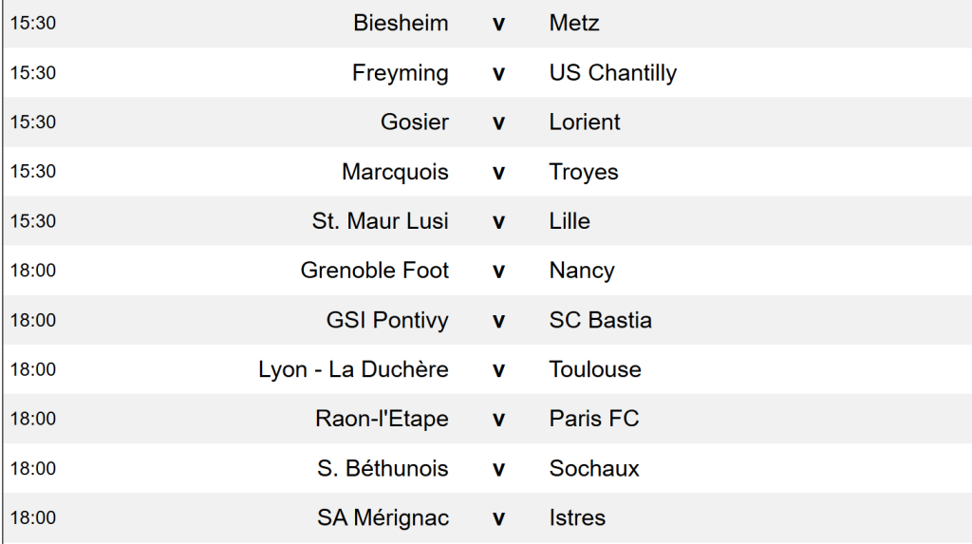Screen dimensions: 972x544
Task: Open Lorient team page
Action: 585,122
